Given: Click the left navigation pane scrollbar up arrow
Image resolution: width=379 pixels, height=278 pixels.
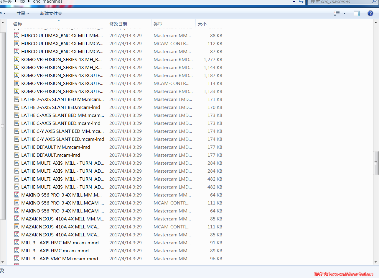Looking at the screenshot, I should coord(3,22).
